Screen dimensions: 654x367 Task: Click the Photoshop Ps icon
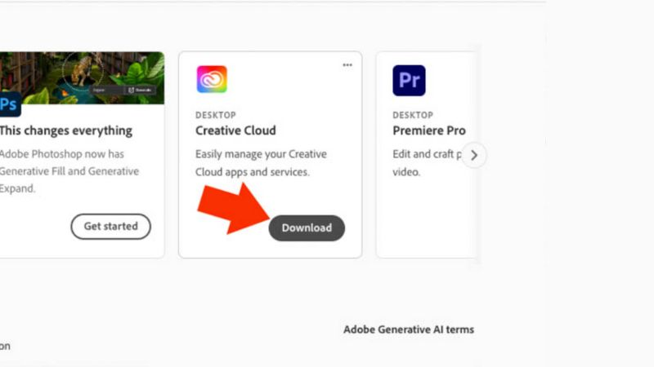[9, 104]
